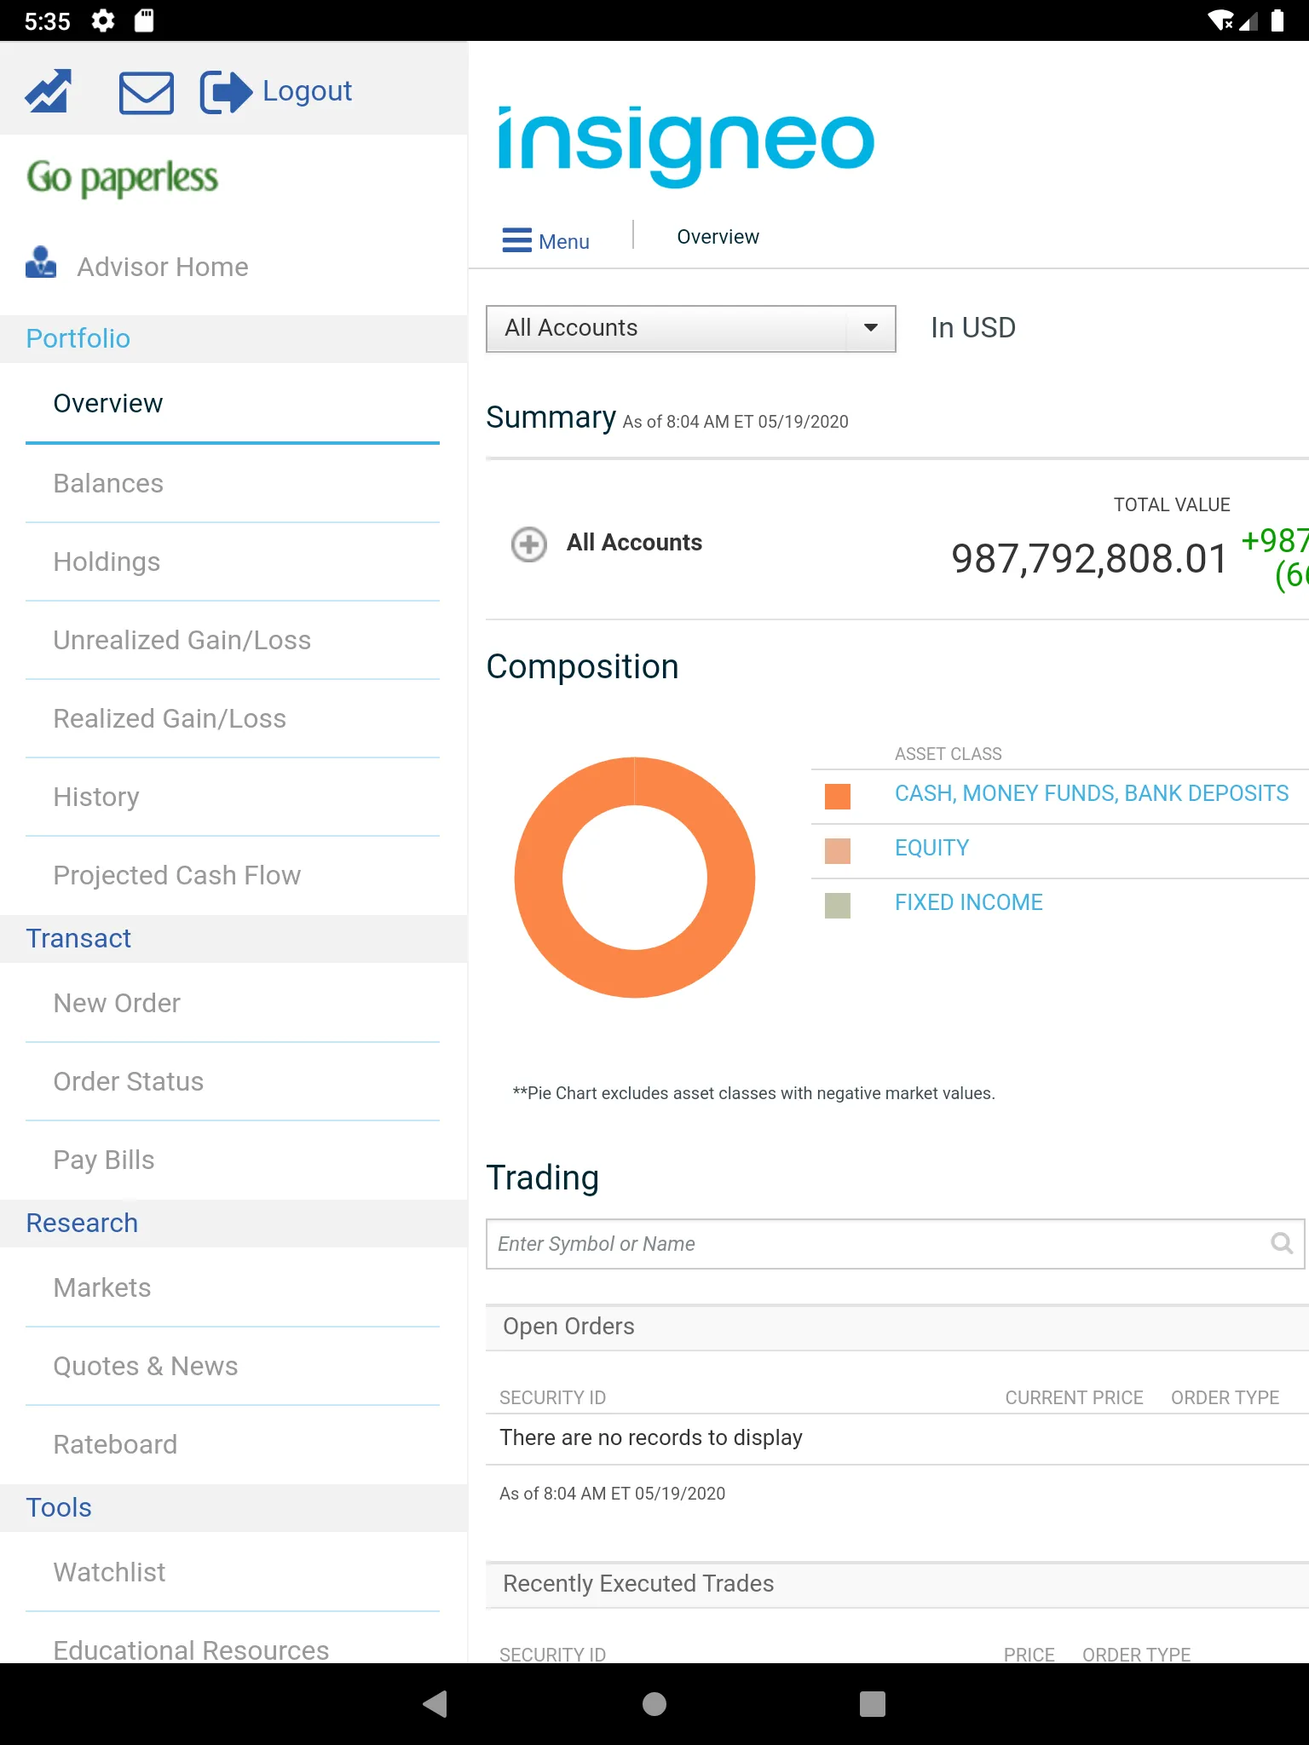Click the peach Equity swatch
1309x1745 pixels.
coord(838,850)
